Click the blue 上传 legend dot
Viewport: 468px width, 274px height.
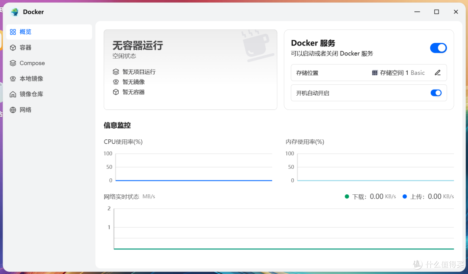click(x=405, y=197)
